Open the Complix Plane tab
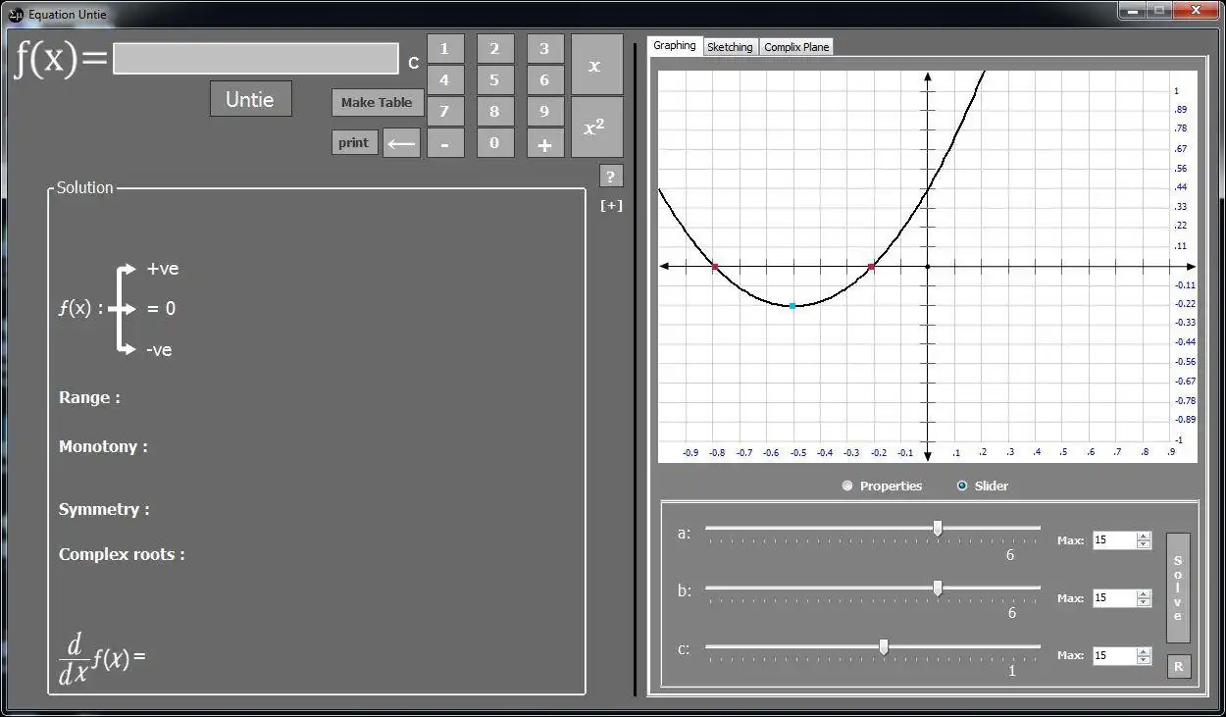The height and width of the screenshot is (717, 1226). 796,47
